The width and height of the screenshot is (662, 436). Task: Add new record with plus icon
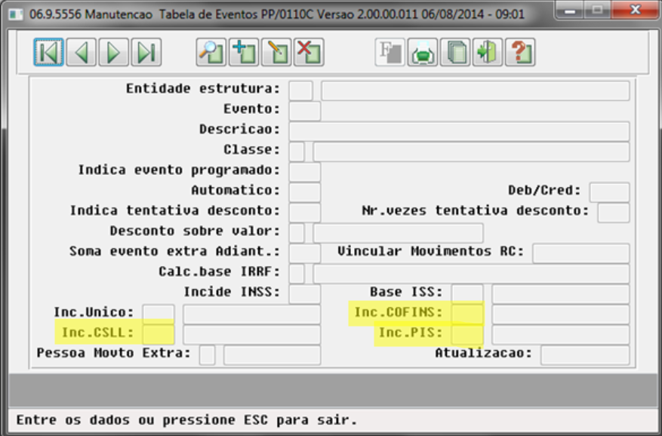(x=244, y=52)
